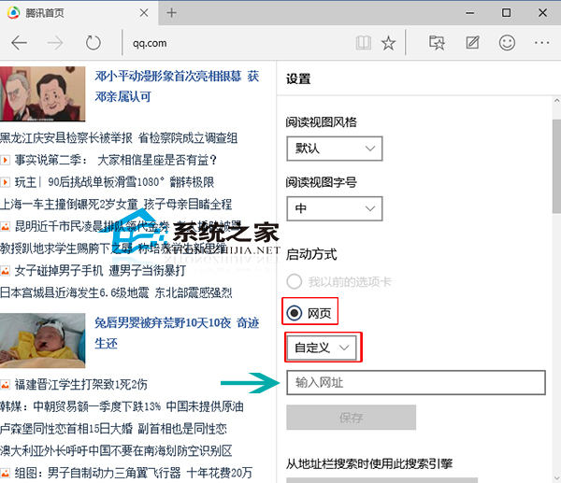The height and width of the screenshot is (483, 561).
Task: Open 玩主 90后挑战单板滑雪1080° link
Action: coord(114,182)
